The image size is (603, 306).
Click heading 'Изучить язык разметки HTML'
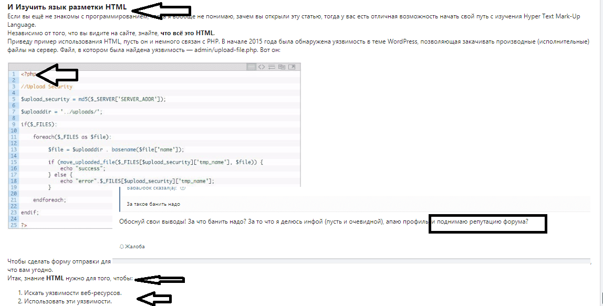[71, 7]
